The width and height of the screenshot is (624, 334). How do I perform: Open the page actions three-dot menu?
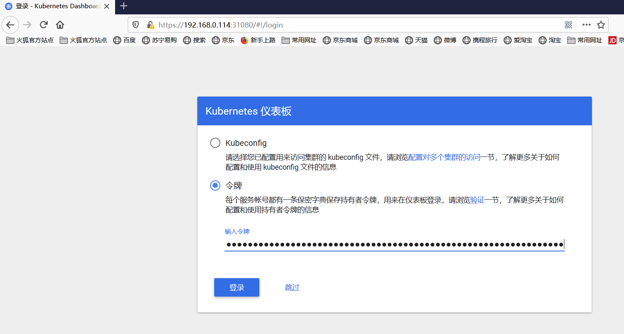pyautogui.click(x=587, y=25)
